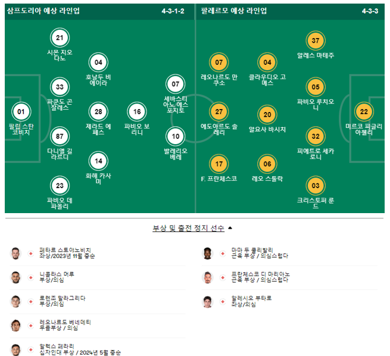The width and height of the screenshot is (390, 356).
Task: Select the 팔레르모 예상 라인업 header
Action: tap(234, 11)
